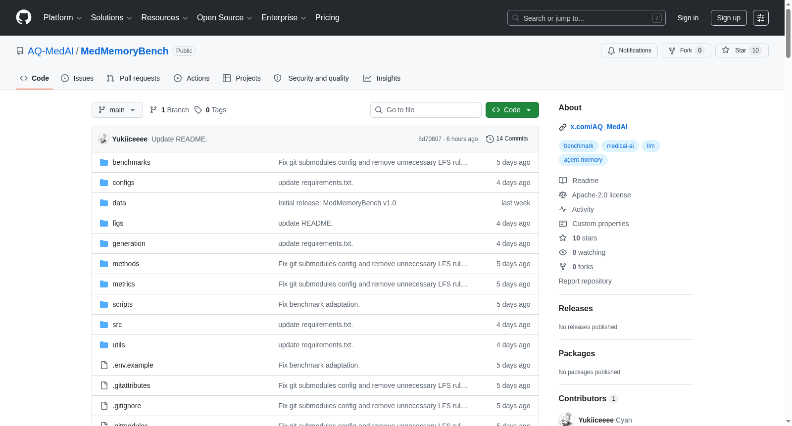The height and width of the screenshot is (426, 792).
Task: Click the pulse icon next to Activity
Action: point(563,209)
